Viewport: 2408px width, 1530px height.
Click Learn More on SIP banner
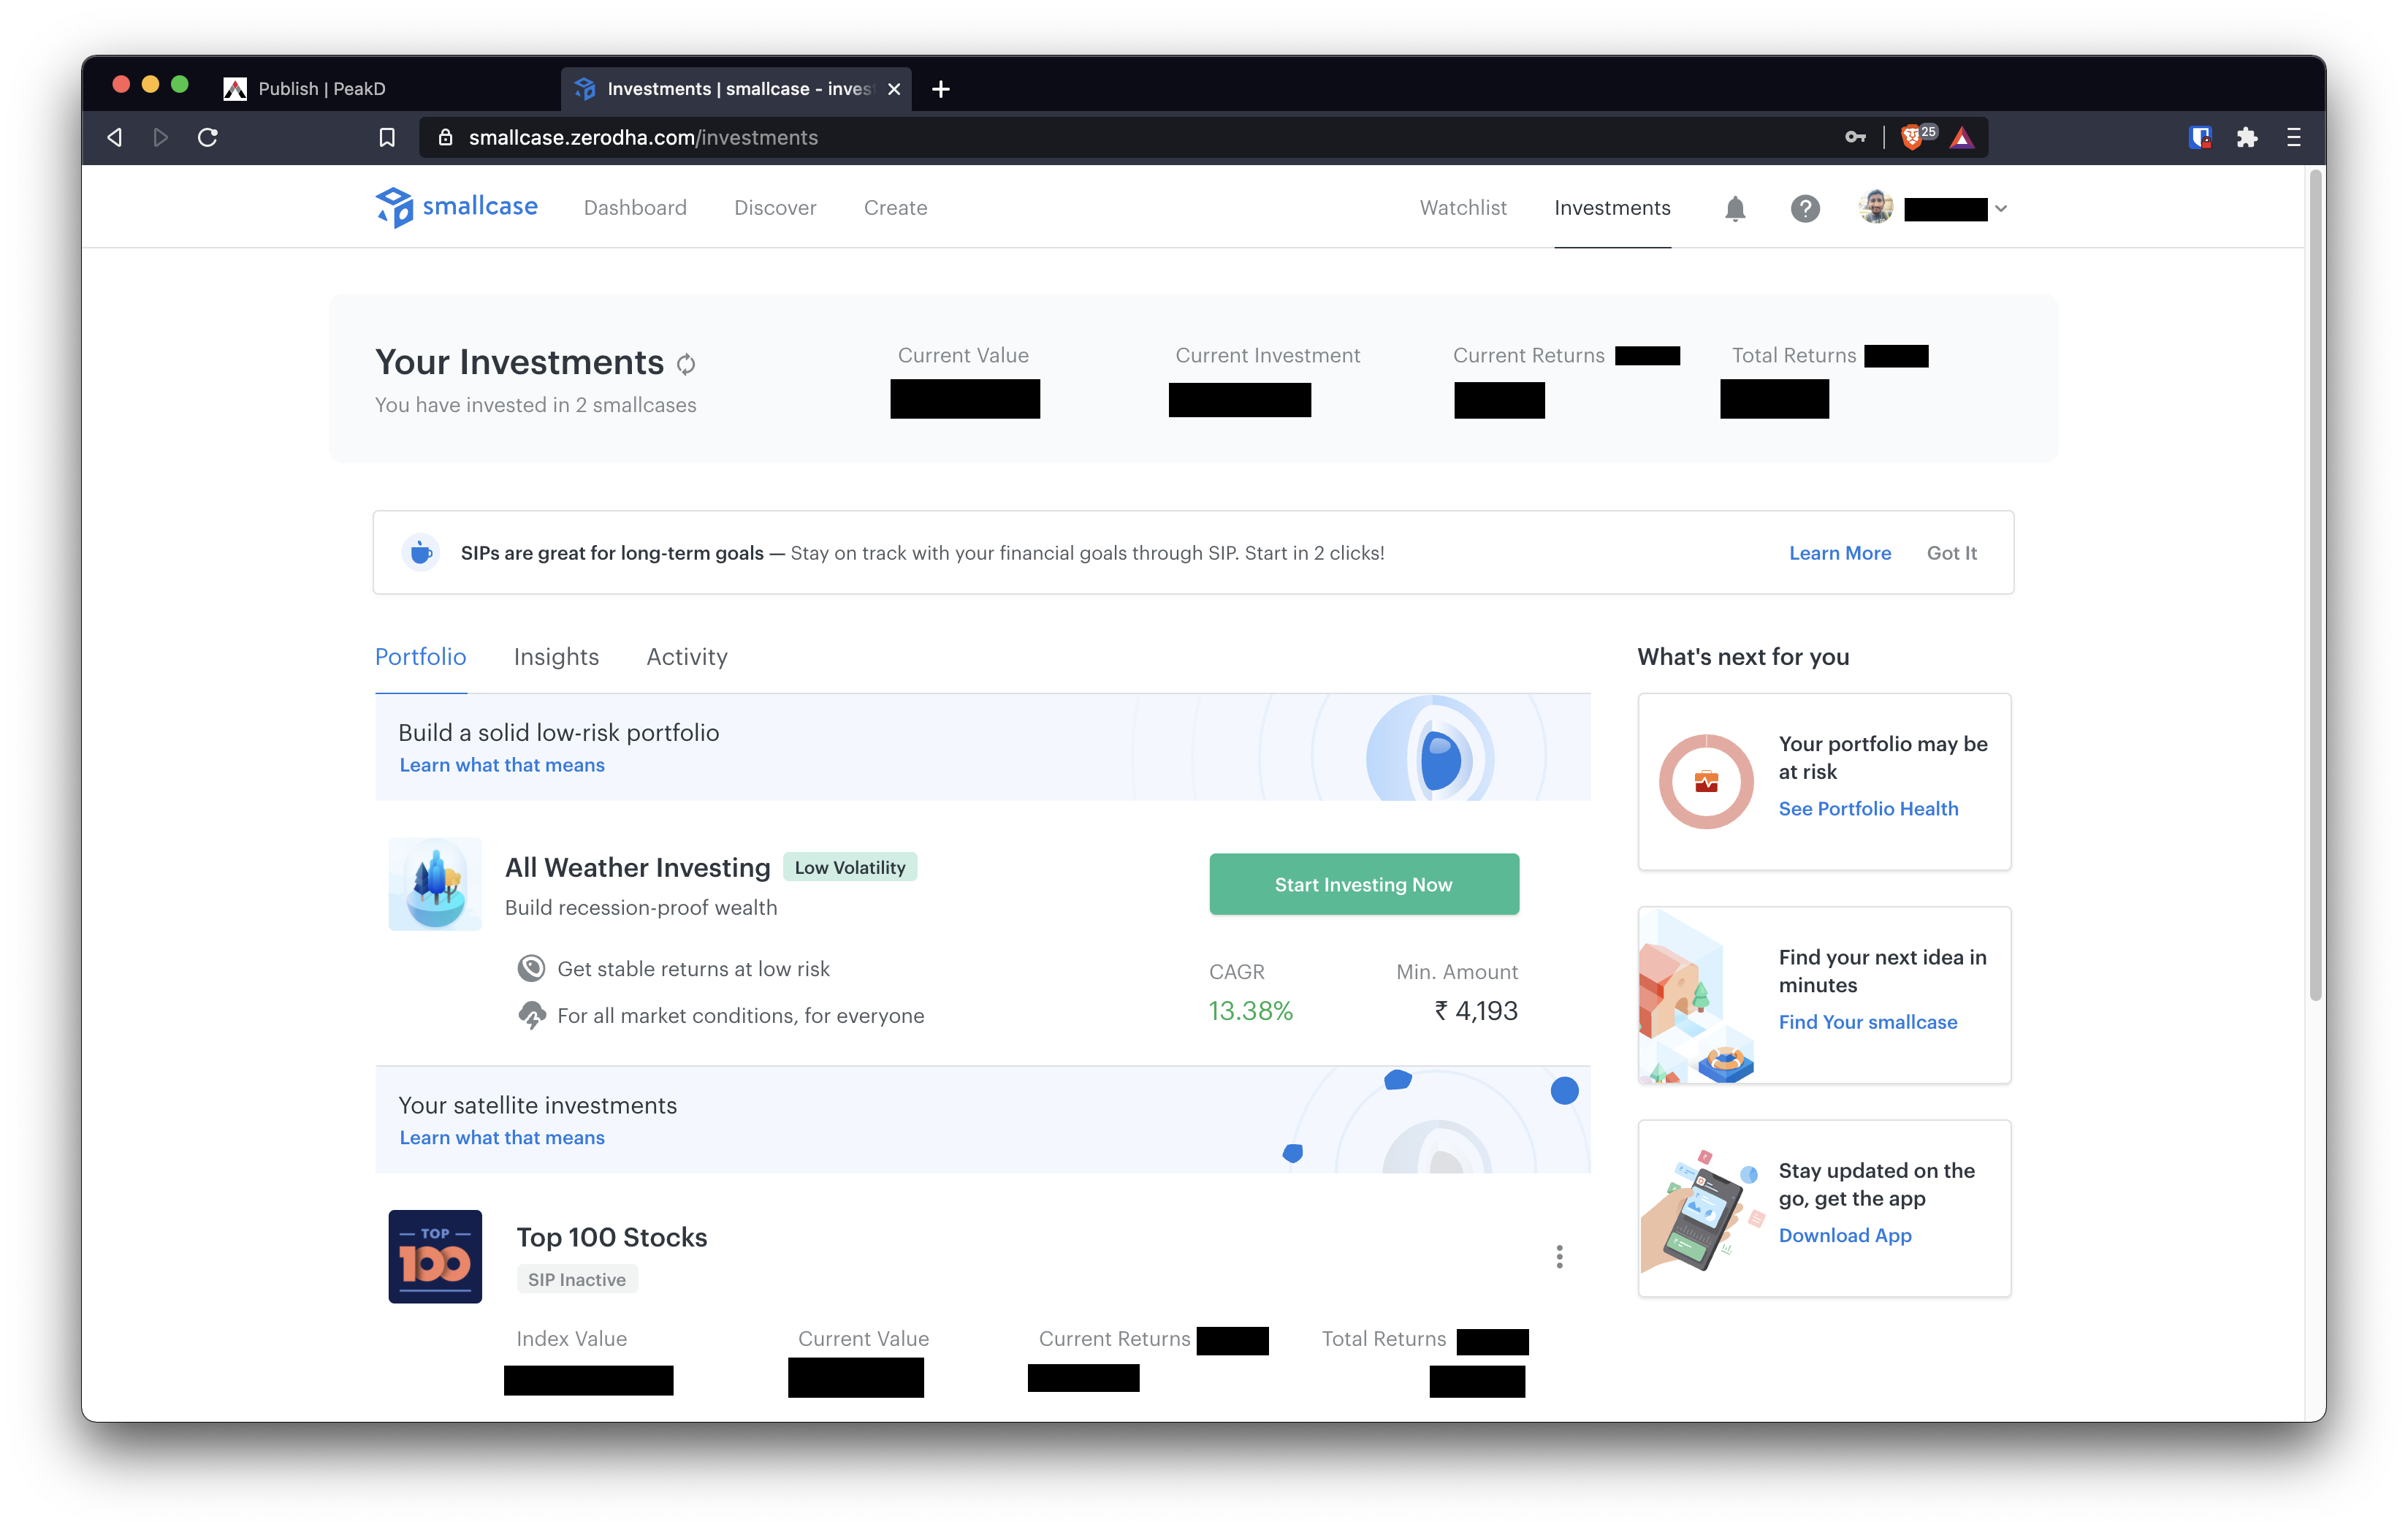tap(1840, 553)
